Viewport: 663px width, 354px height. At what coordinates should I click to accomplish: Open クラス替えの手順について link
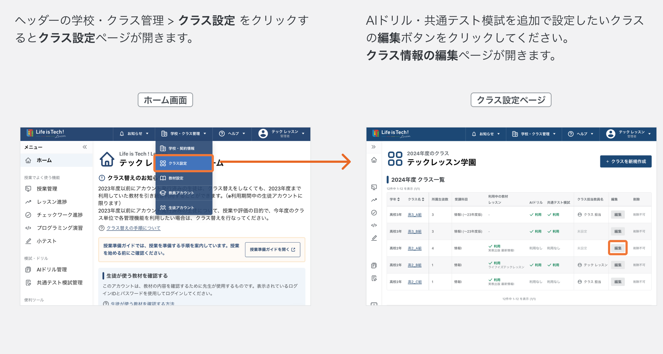[x=133, y=228]
